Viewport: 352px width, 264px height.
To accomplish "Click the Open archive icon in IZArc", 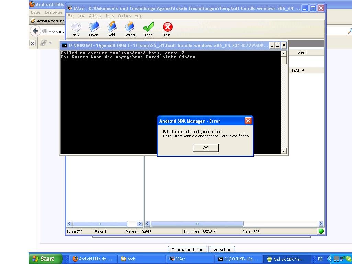I will tap(93, 29).
